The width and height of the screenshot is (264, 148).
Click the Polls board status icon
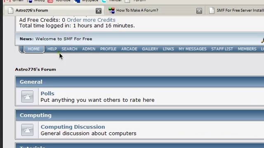[27, 97]
